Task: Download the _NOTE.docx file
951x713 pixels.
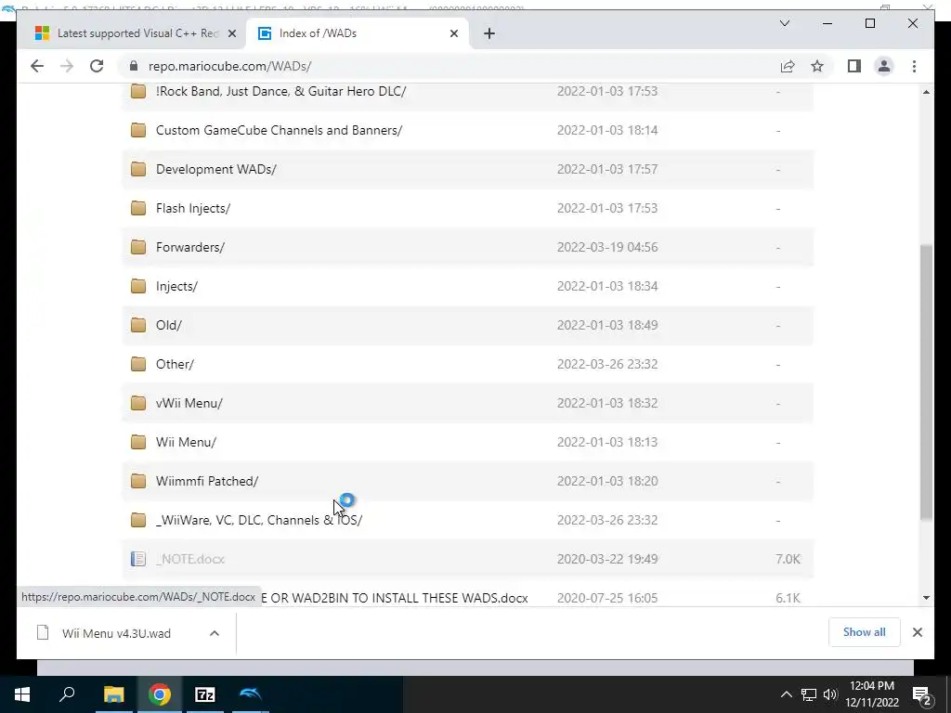Action: coord(190,559)
